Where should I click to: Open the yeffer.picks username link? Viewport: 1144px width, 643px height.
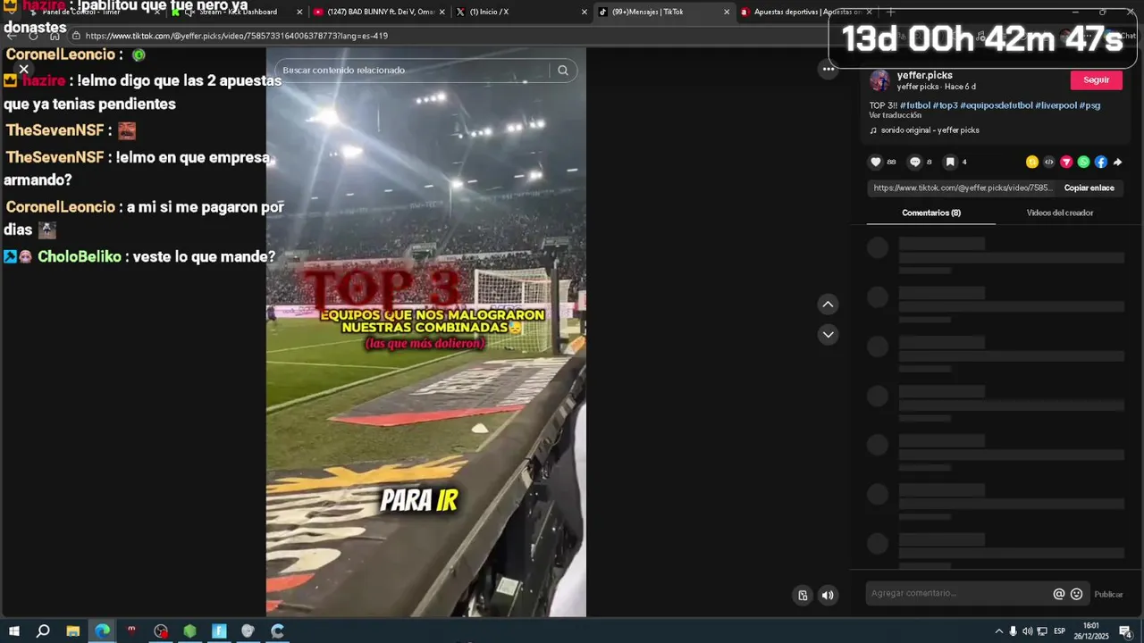(x=924, y=75)
